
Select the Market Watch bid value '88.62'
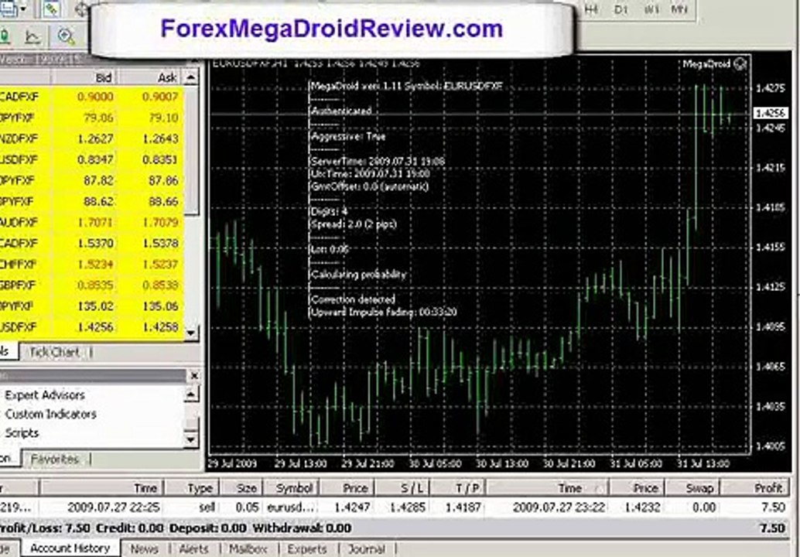(x=98, y=201)
